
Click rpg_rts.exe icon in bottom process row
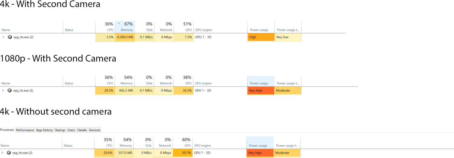pos(9,153)
